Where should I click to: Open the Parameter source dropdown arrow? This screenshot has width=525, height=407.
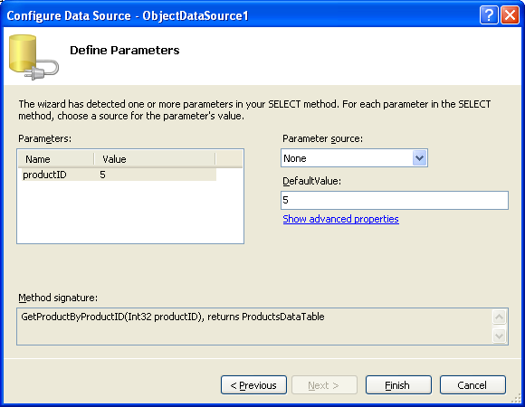pyautogui.click(x=419, y=158)
